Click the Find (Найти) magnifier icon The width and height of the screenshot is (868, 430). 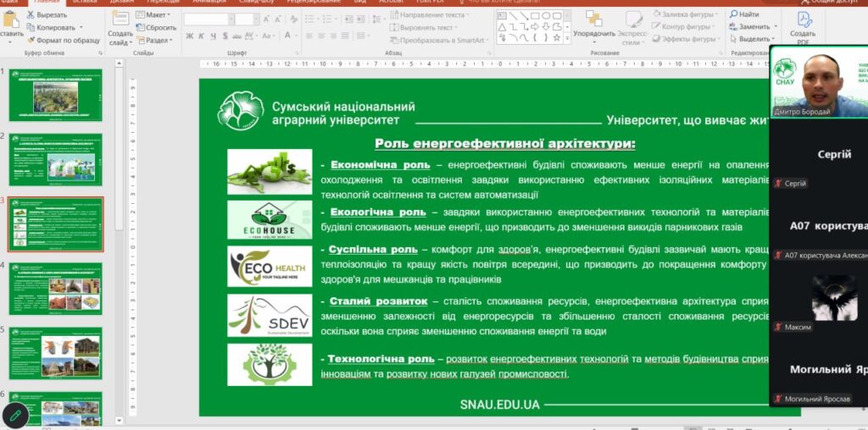(732, 14)
